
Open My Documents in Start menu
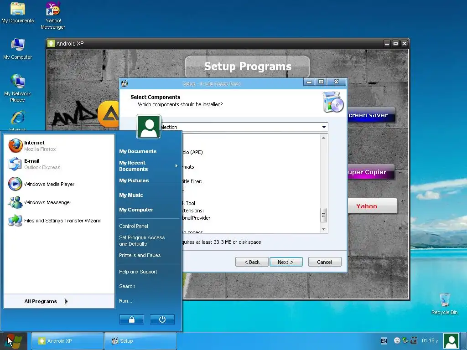click(x=138, y=151)
